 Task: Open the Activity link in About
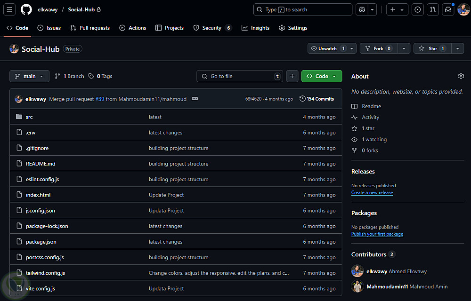[365, 117]
